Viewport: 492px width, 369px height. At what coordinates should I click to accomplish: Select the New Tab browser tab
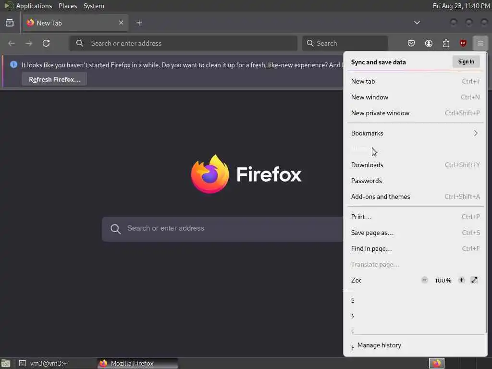click(75, 23)
